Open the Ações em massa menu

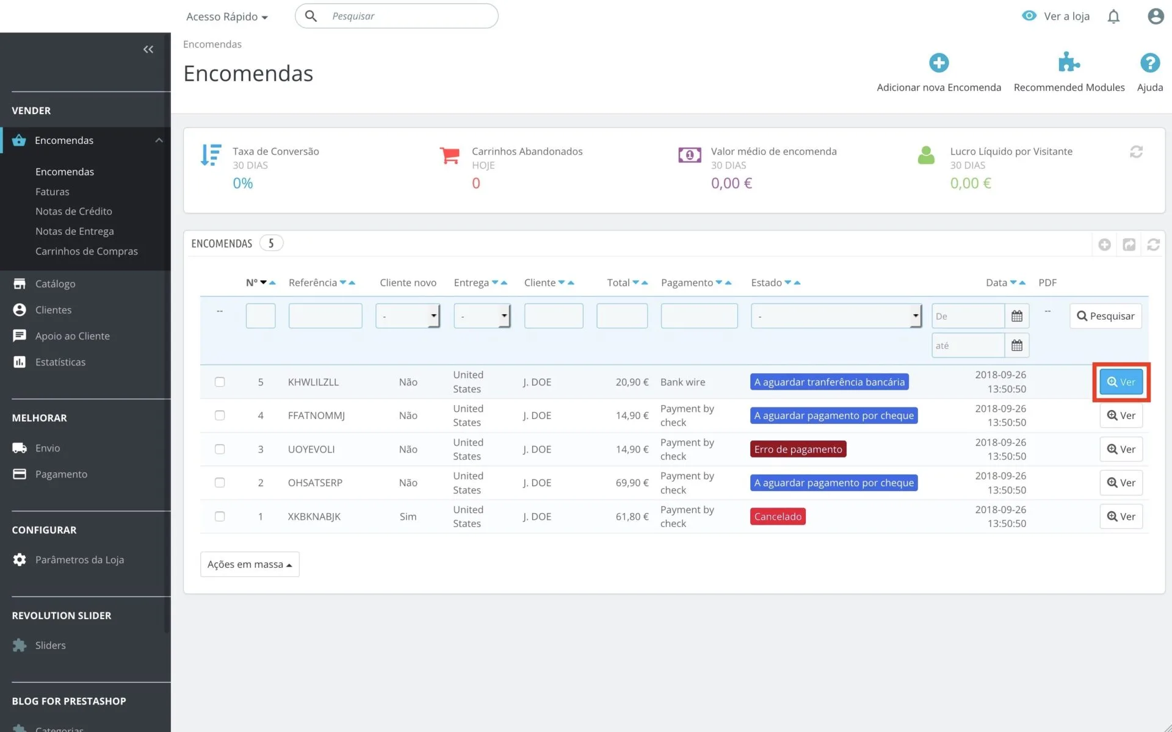click(250, 564)
